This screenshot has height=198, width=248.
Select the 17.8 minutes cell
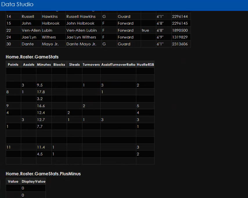pos(41,92)
